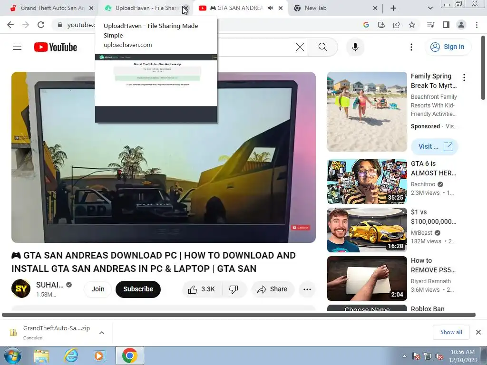Click the Join channel button
The width and height of the screenshot is (487, 365).
coord(98,289)
